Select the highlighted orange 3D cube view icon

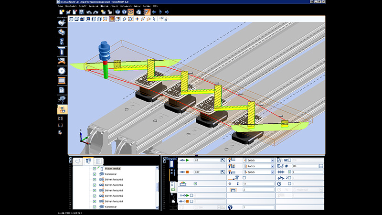[x=131, y=12]
